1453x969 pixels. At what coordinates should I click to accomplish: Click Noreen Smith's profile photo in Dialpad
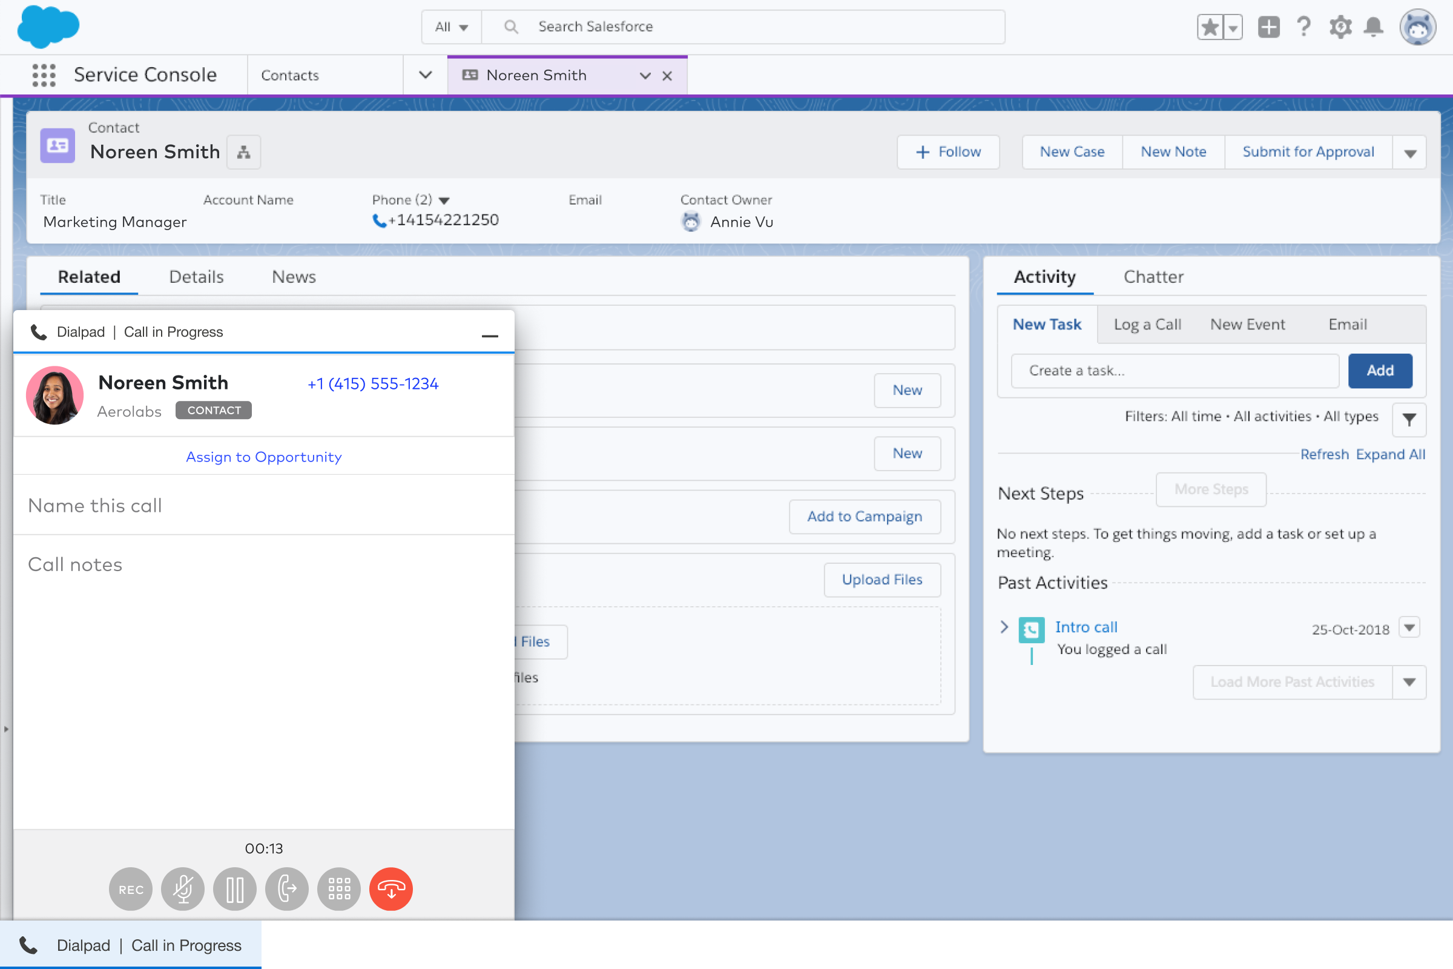coord(55,395)
